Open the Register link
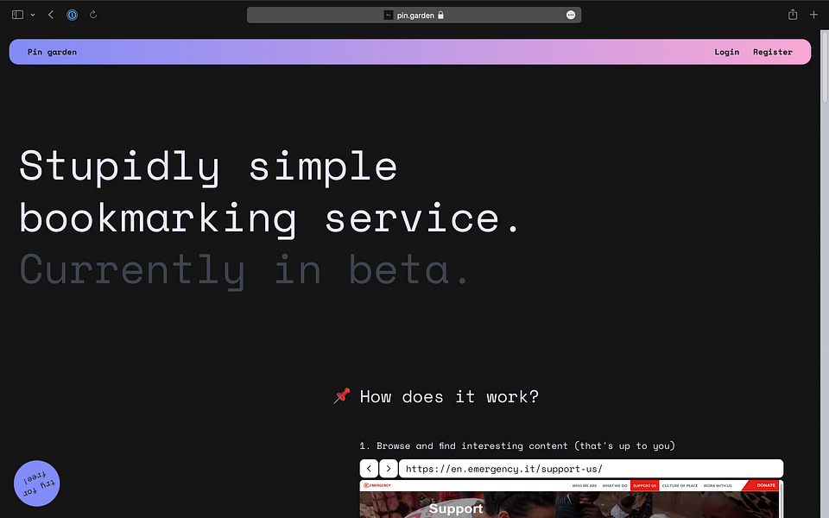 [x=772, y=52]
